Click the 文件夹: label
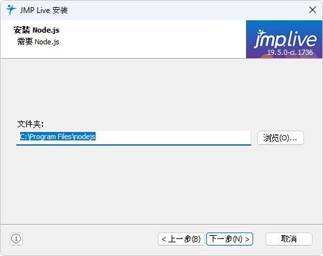This screenshot has width=323, height=256. (x=31, y=124)
